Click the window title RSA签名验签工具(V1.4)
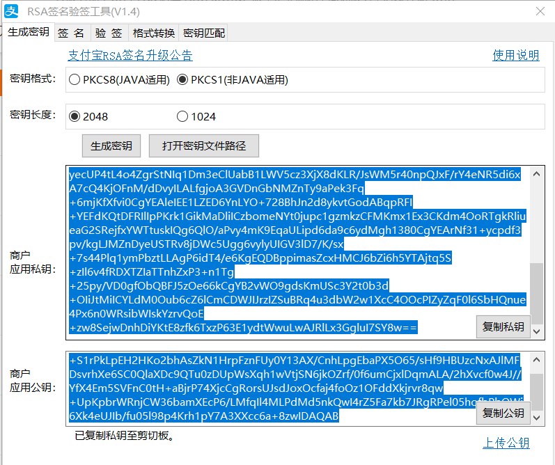This screenshot has width=555, height=465. point(84,12)
